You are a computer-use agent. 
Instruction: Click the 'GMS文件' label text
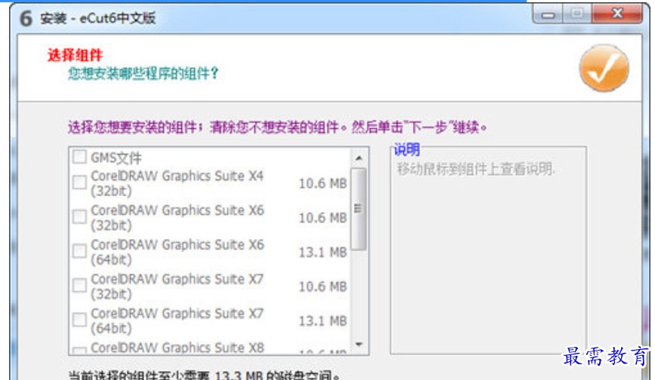tap(116, 158)
